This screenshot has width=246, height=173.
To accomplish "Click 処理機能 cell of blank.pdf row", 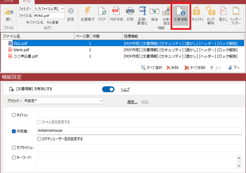I will (x=181, y=50).
